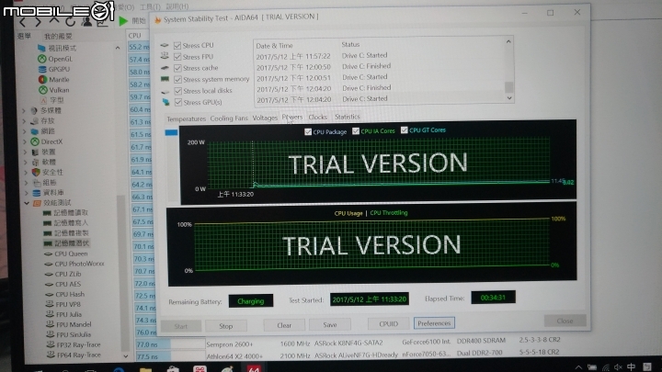
Task: Open AIDA64 taskbar icon
Action: pos(254,368)
